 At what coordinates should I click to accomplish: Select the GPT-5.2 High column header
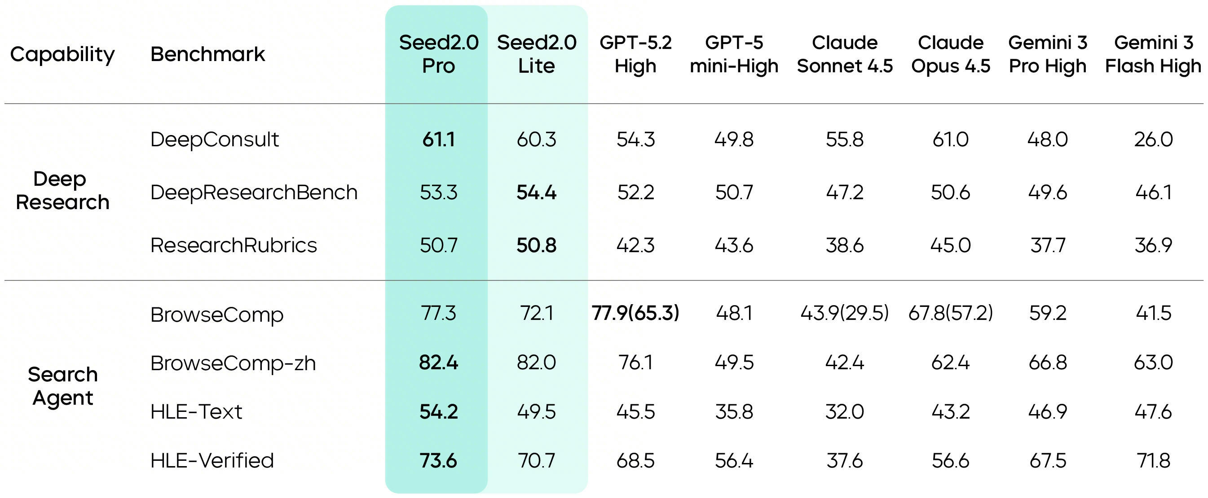click(635, 54)
